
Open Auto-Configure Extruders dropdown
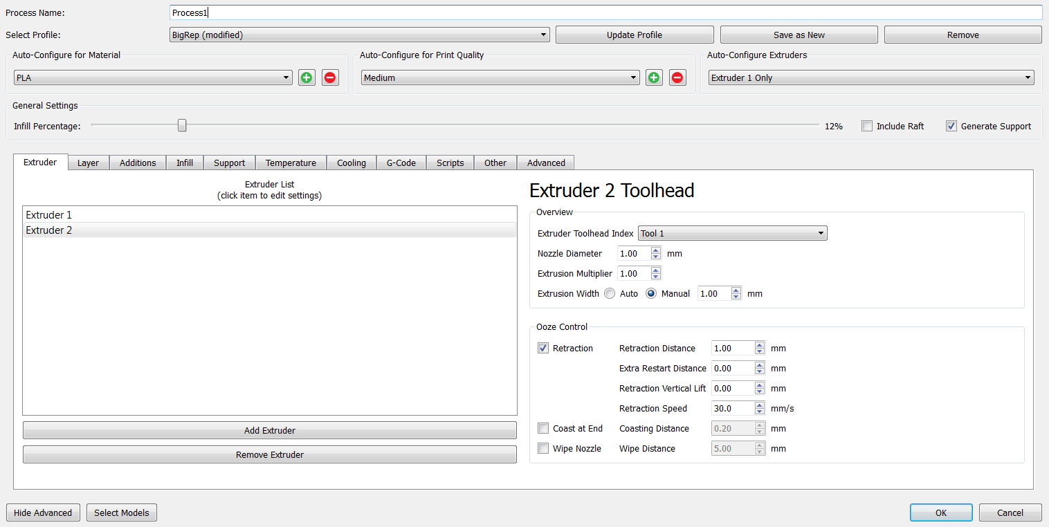pyautogui.click(x=871, y=77)
